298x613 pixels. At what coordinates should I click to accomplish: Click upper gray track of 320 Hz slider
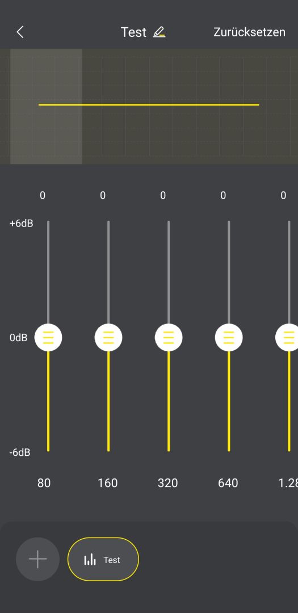click(x=169, y=272)
